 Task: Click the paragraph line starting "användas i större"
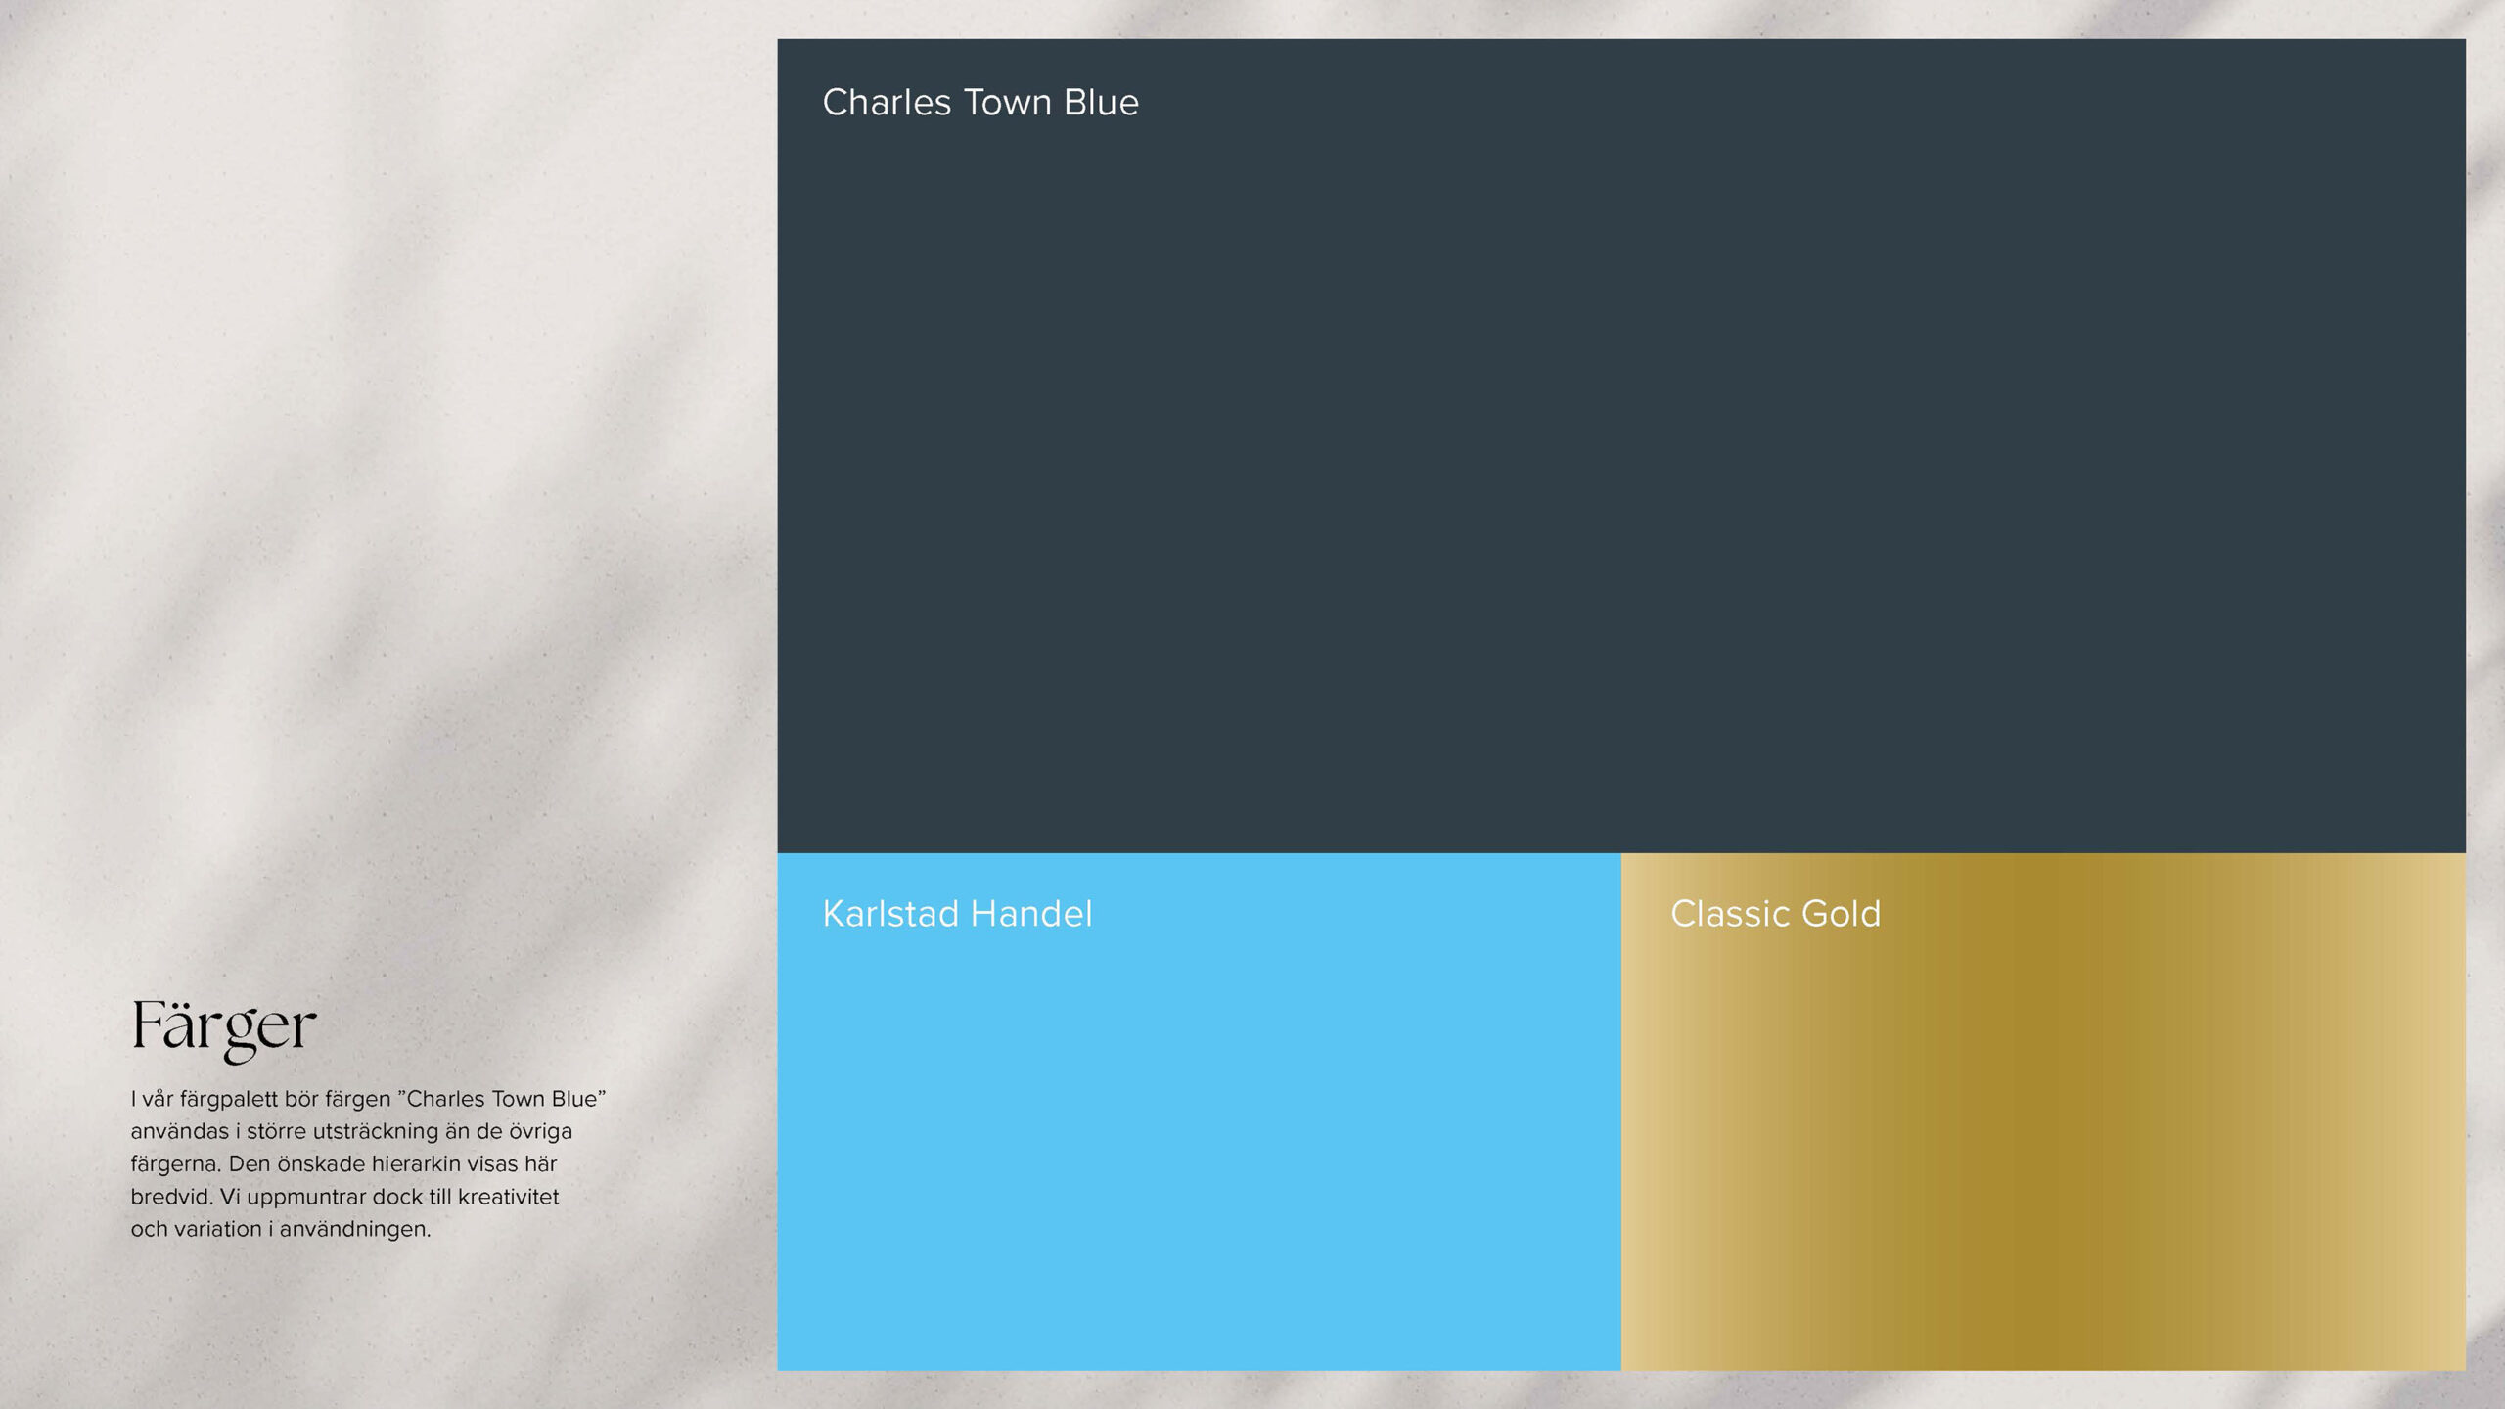coord(351,1131)
